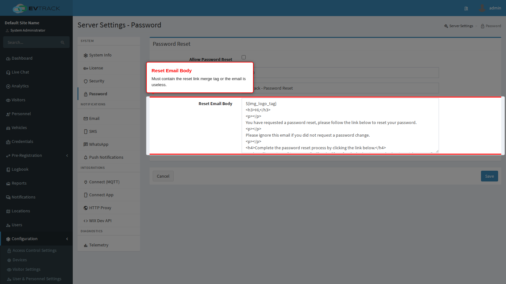Click the top bar panel icon beside admin
Viewport: 506px width, 284px height.
click(466, 9)
